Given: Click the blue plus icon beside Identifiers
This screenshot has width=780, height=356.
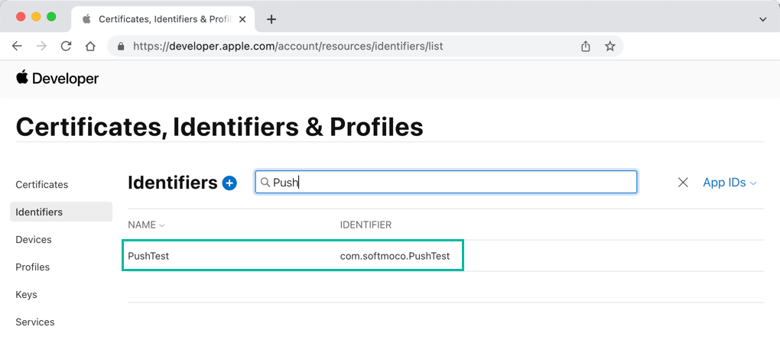Looking at the screenshot, I should click(x=229, y=183).
